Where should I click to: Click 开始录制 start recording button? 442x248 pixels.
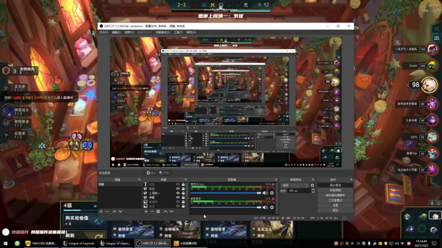(x=335, y=190)
